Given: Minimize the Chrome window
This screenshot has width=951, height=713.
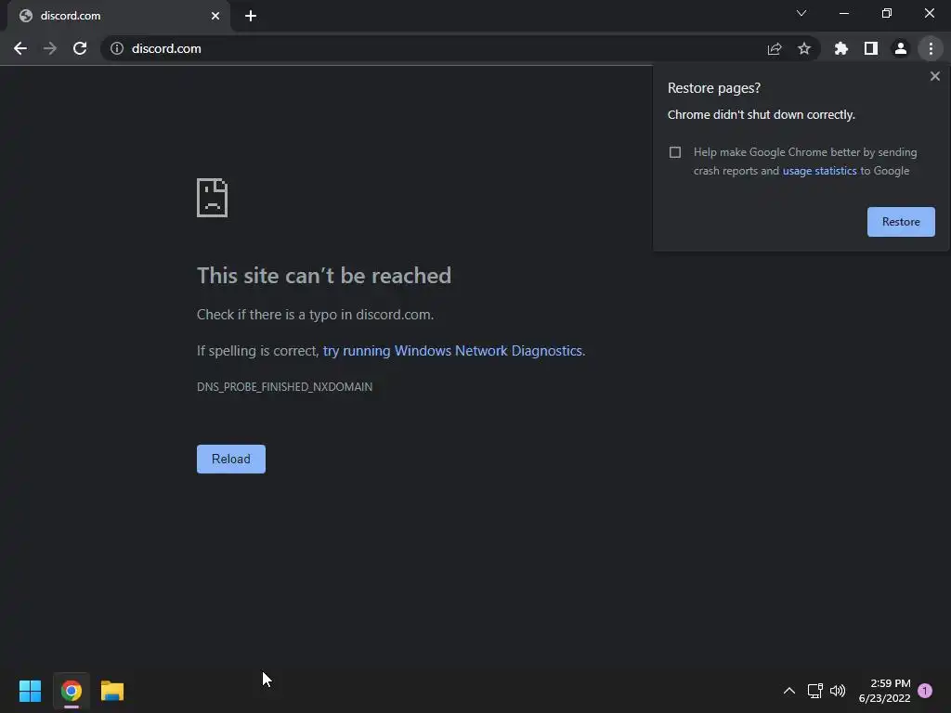Looking at the screenshot, I should coord(843,13).
